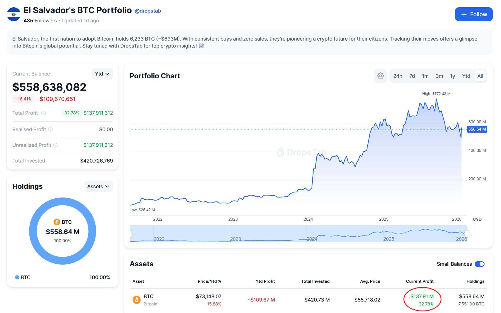The width and height of the screenshot is (501, 313).
Task: Sort assets by Current Profit column
Action: click(419, 281)
